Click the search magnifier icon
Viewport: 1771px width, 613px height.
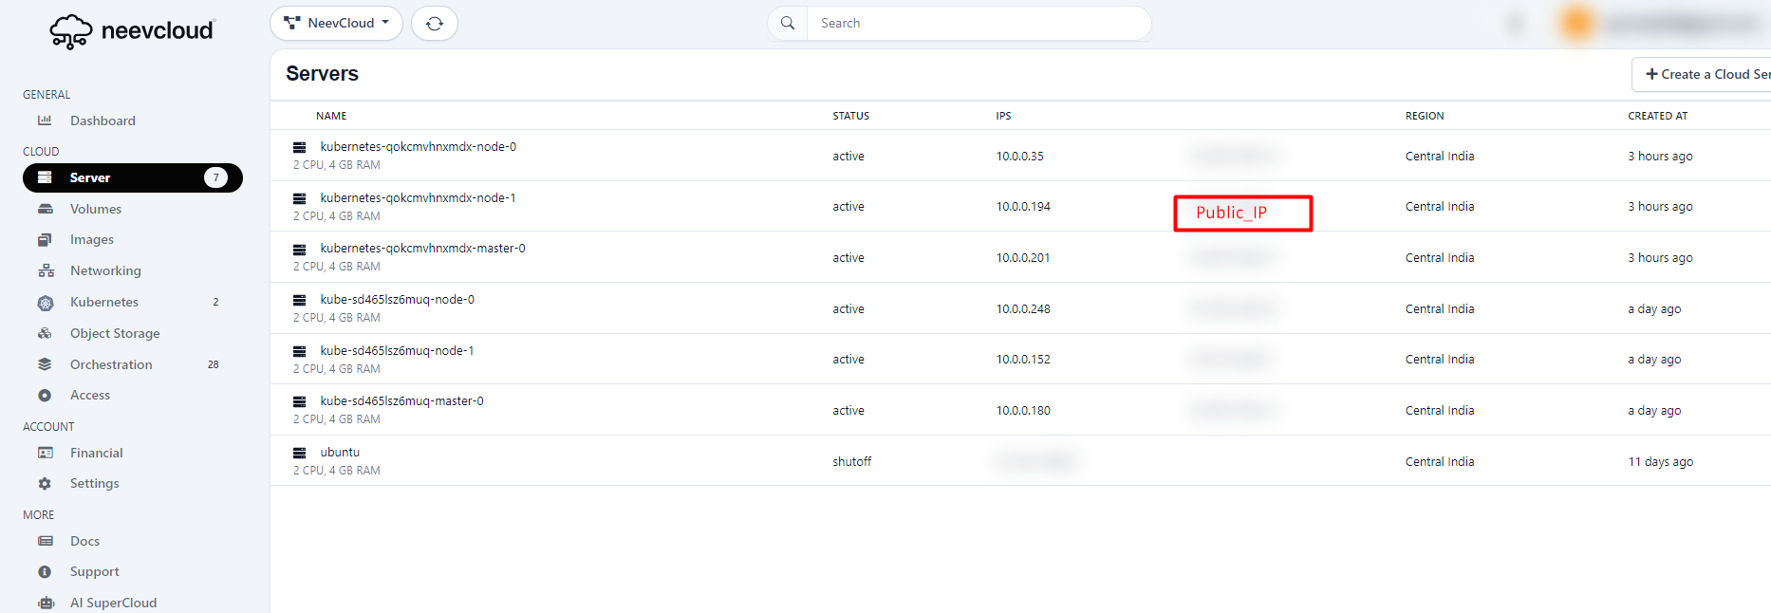[x=788, y=24]
